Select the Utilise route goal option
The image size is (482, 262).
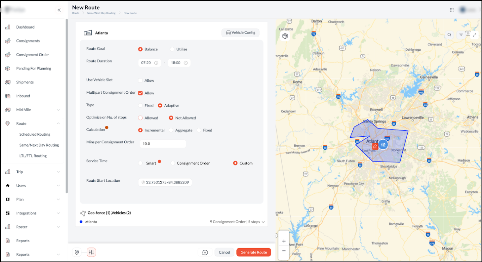(172, 49)
